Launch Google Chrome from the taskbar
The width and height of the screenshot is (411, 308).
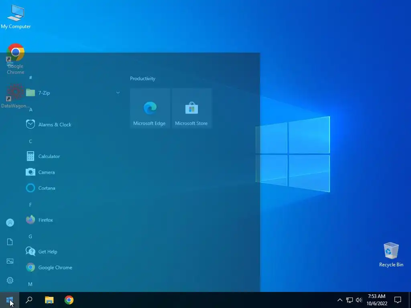(69, 300)
